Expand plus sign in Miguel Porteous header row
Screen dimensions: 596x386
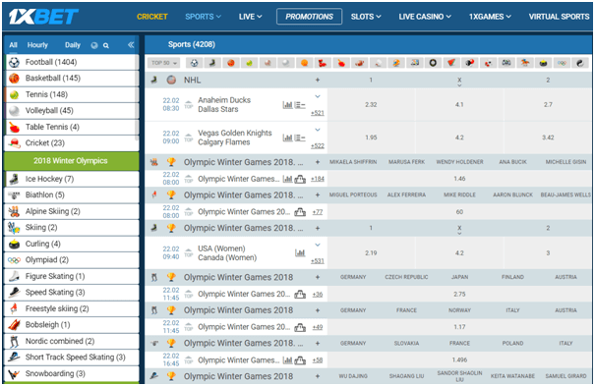[x=318, y=195]
